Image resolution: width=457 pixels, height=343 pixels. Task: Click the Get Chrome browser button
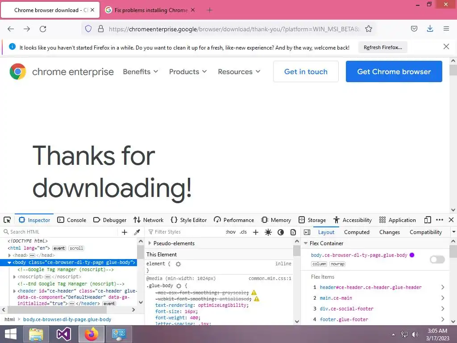(x=394, y=71)
